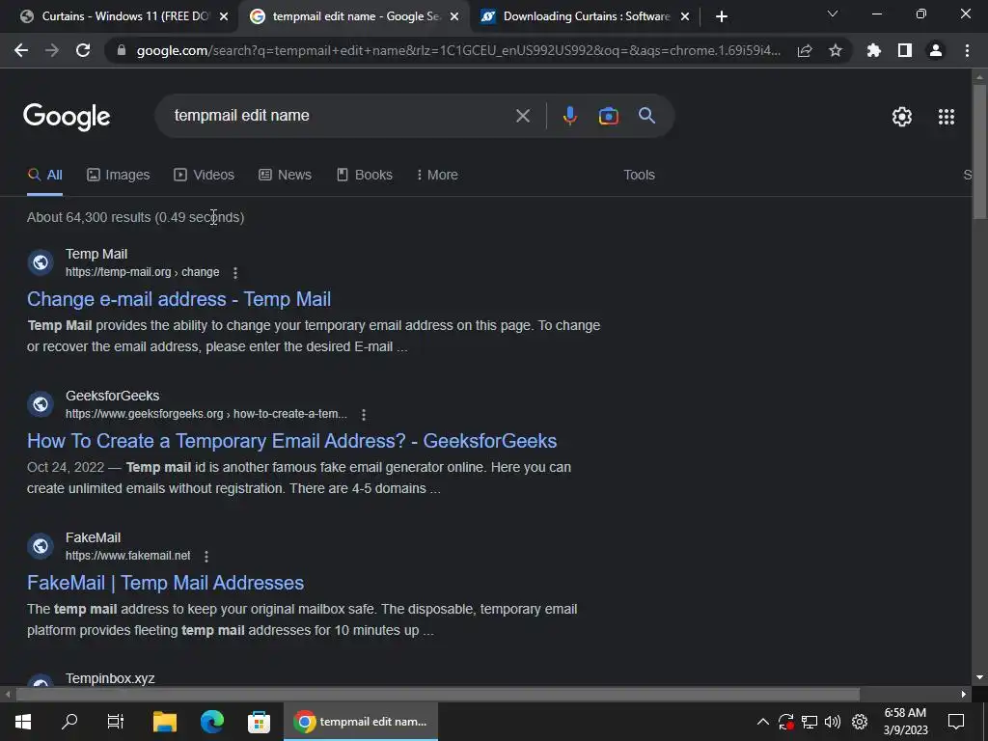Launch Microsoft Edge from taskbar
The height and width of the screenshot is (741, 988).
(x=212, y=722)
